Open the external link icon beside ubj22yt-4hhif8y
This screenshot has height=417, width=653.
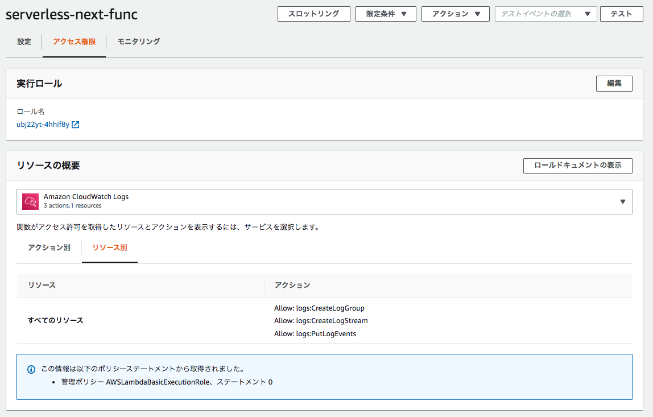(x=77, y=125)
